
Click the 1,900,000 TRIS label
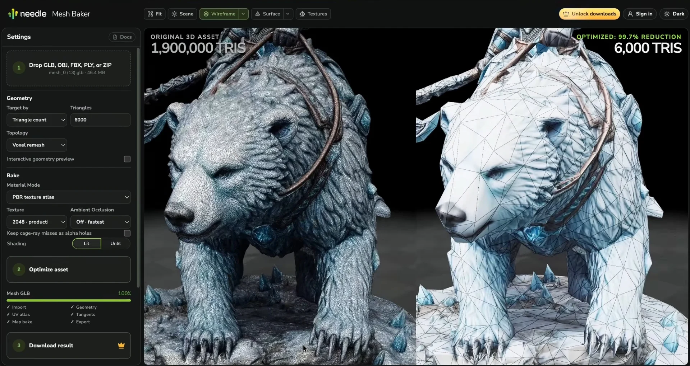point(198,48)
